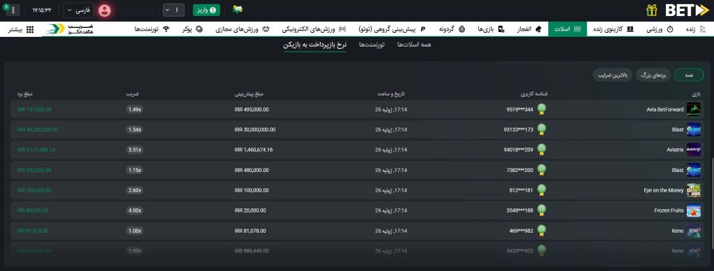Click bet amount IRR 1,460,674.16

(254, 150)
